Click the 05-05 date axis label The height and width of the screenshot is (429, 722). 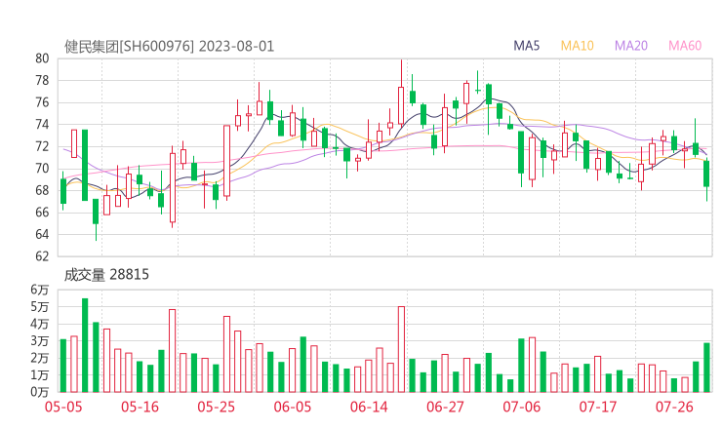pos(63,407)
